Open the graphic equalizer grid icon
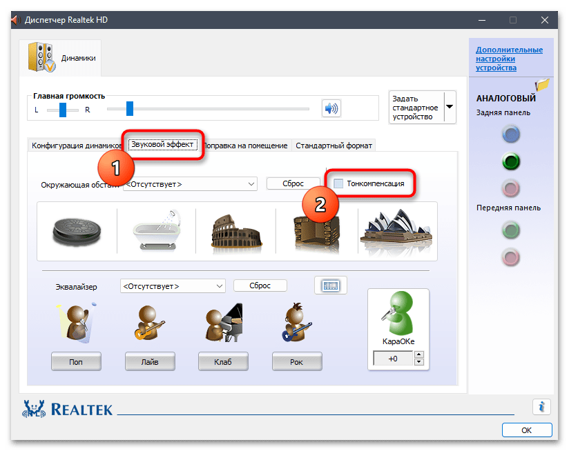Image resolution: width=569 pixels, height=451 pixels. coord(331,285)
